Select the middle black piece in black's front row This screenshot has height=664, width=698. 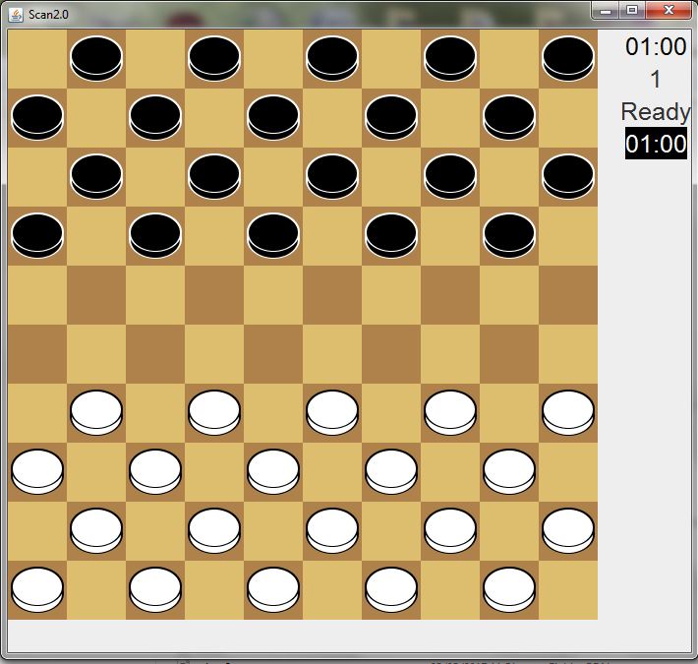click(273, 235)
